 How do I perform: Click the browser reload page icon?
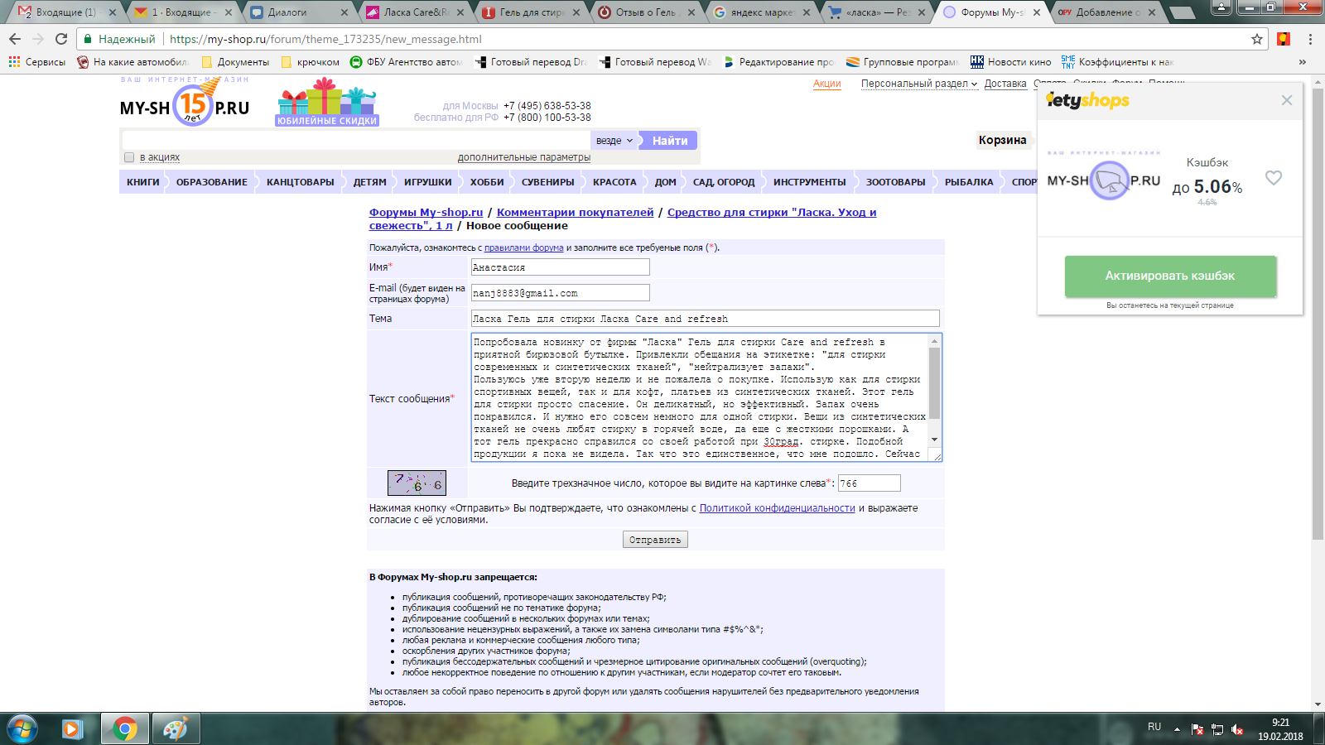(61, 39)
